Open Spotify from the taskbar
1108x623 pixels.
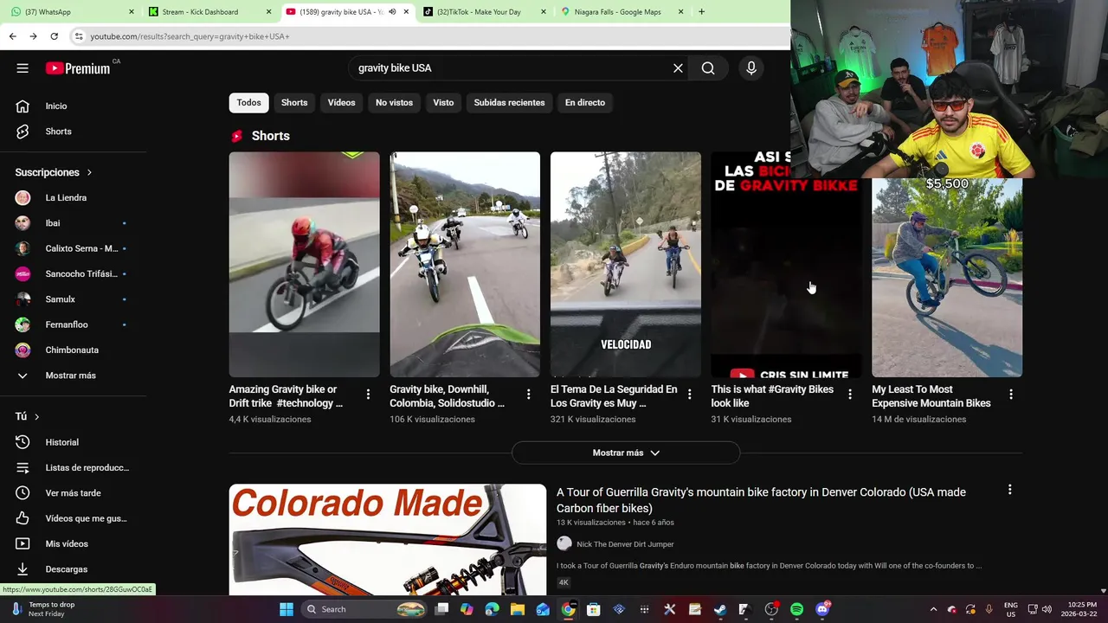(796, 609)
